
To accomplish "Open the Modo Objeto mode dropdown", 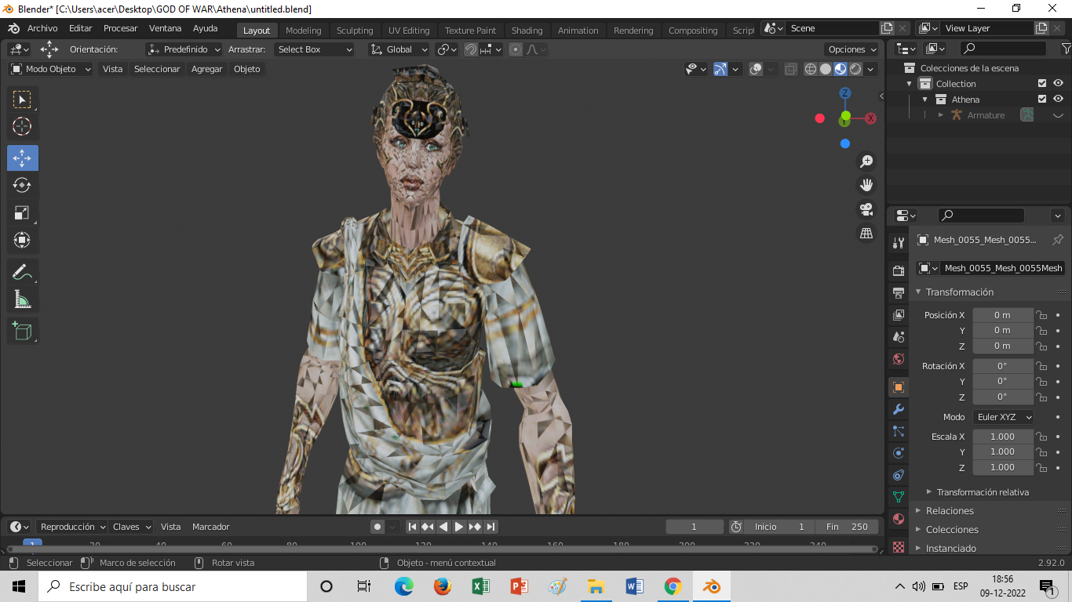I will click(x=51, y=69).
